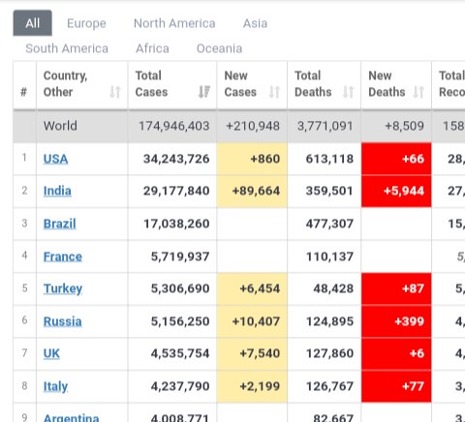Viewport: 465px width, 422px height.
Task: Switch to the South America tab
Action: (x=67, y=48)
